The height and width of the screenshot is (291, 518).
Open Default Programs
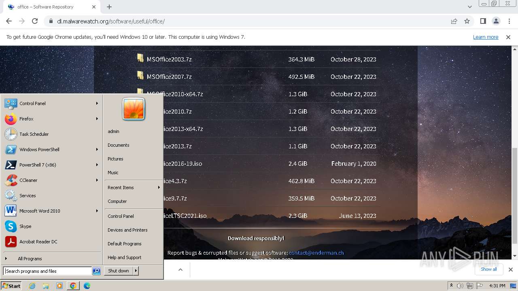tap(125, 244)
